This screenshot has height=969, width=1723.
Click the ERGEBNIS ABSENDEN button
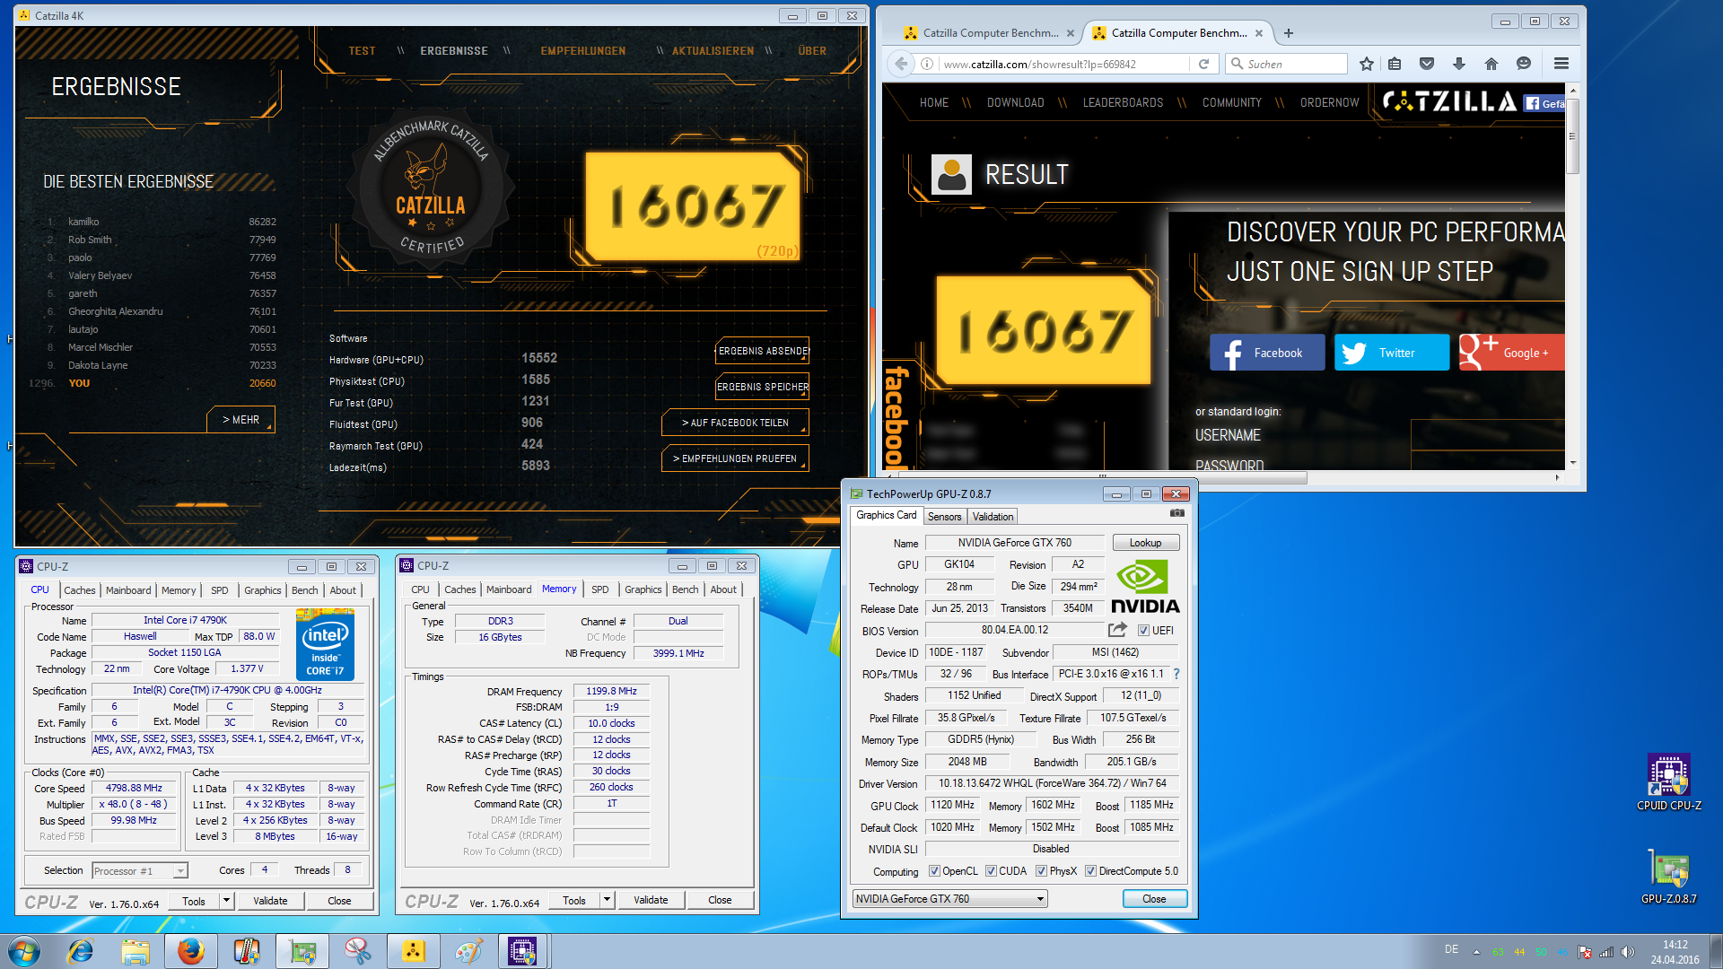click(763, 351)
